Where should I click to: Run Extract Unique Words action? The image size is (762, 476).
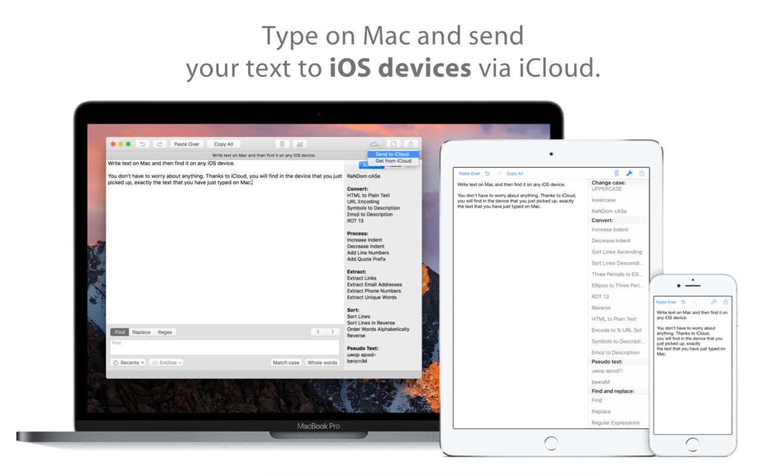point(371,297)
